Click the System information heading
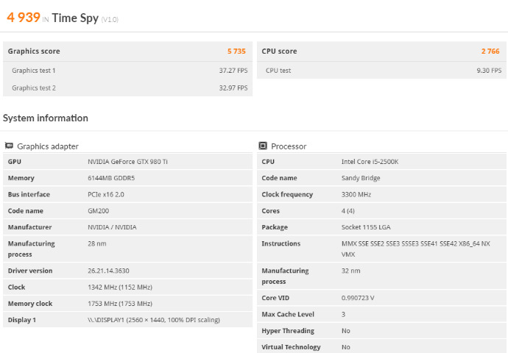The width and height of the screenshot is (508, 353). point(46,118)
